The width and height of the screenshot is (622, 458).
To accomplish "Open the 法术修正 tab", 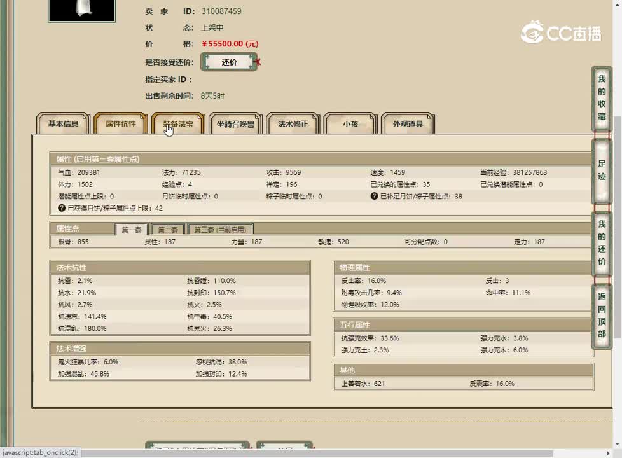I will 291,125.
